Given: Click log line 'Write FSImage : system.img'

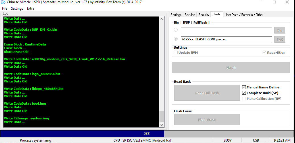Looking at the screenshot, I should 26,118.
